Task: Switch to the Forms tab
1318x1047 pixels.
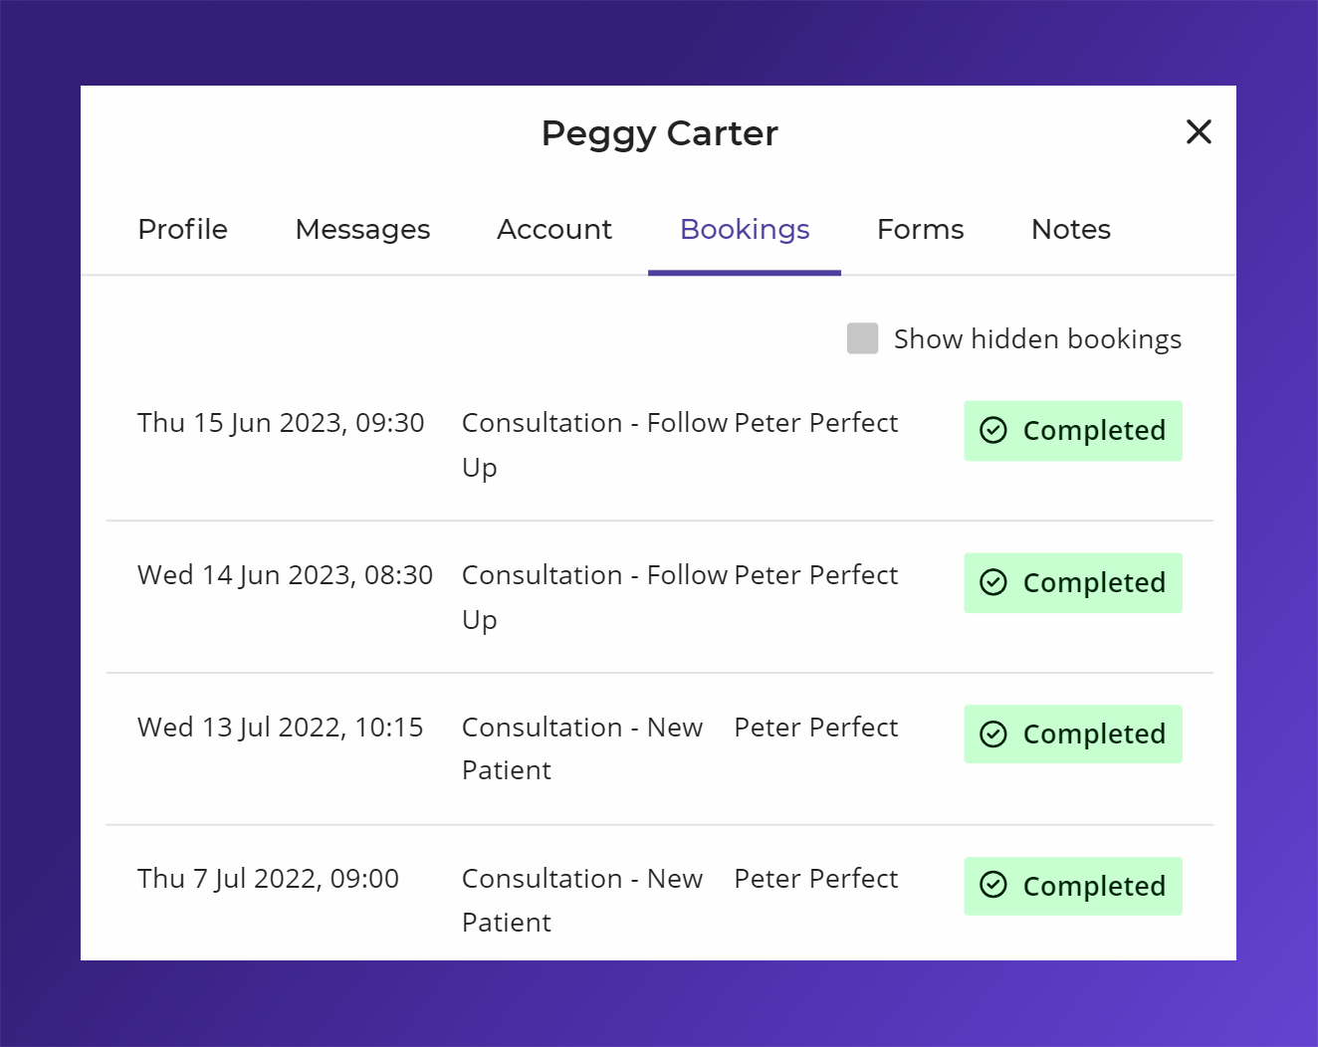Action: click(x=920, y=230)
